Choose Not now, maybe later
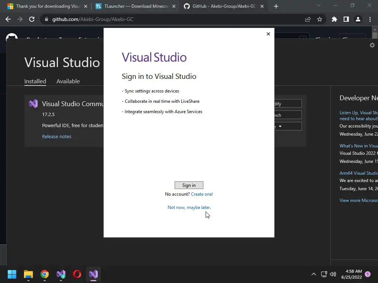This screenshot has height=283, width=378. click(189, 207)
